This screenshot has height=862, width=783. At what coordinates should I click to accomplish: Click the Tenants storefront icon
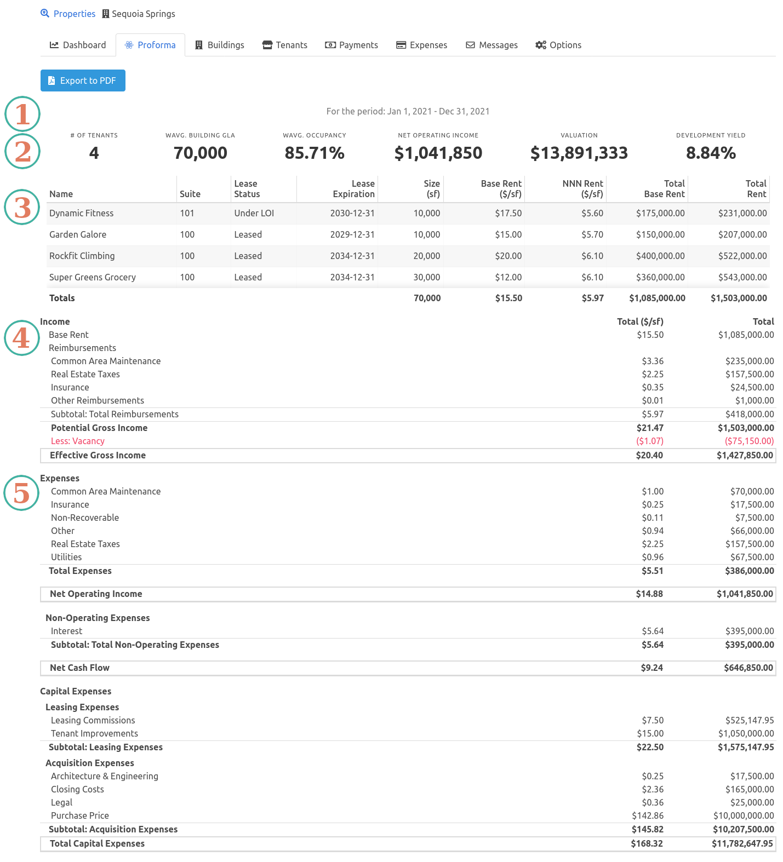click(x=267, y=45)
